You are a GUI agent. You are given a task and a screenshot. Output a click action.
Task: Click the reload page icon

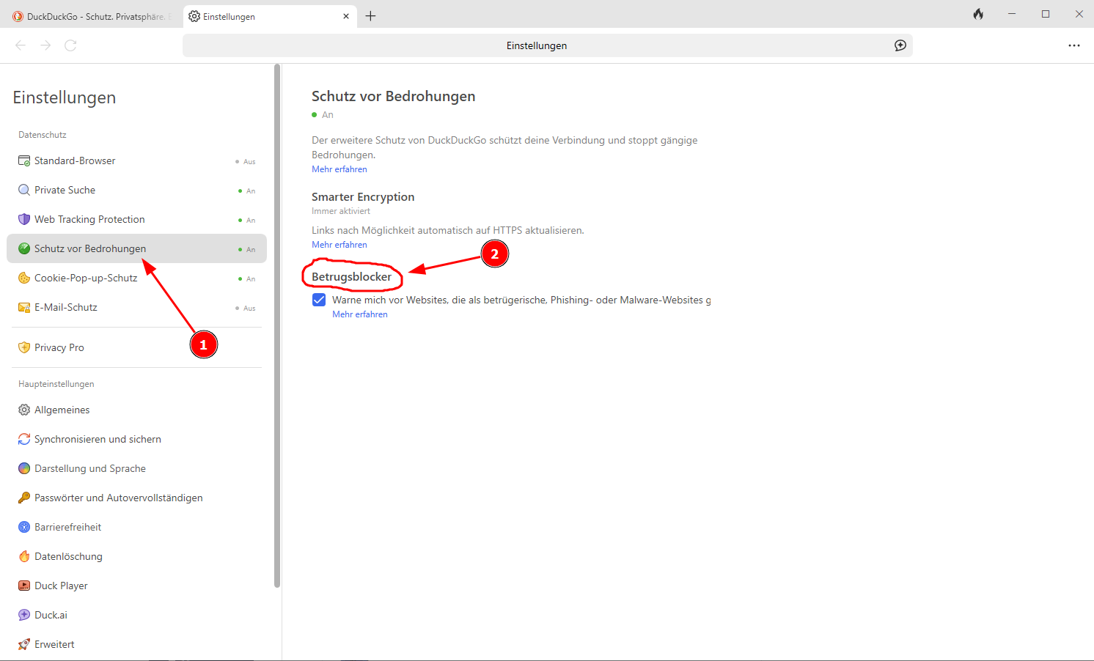pyautogui.click(x=70, y=45)
